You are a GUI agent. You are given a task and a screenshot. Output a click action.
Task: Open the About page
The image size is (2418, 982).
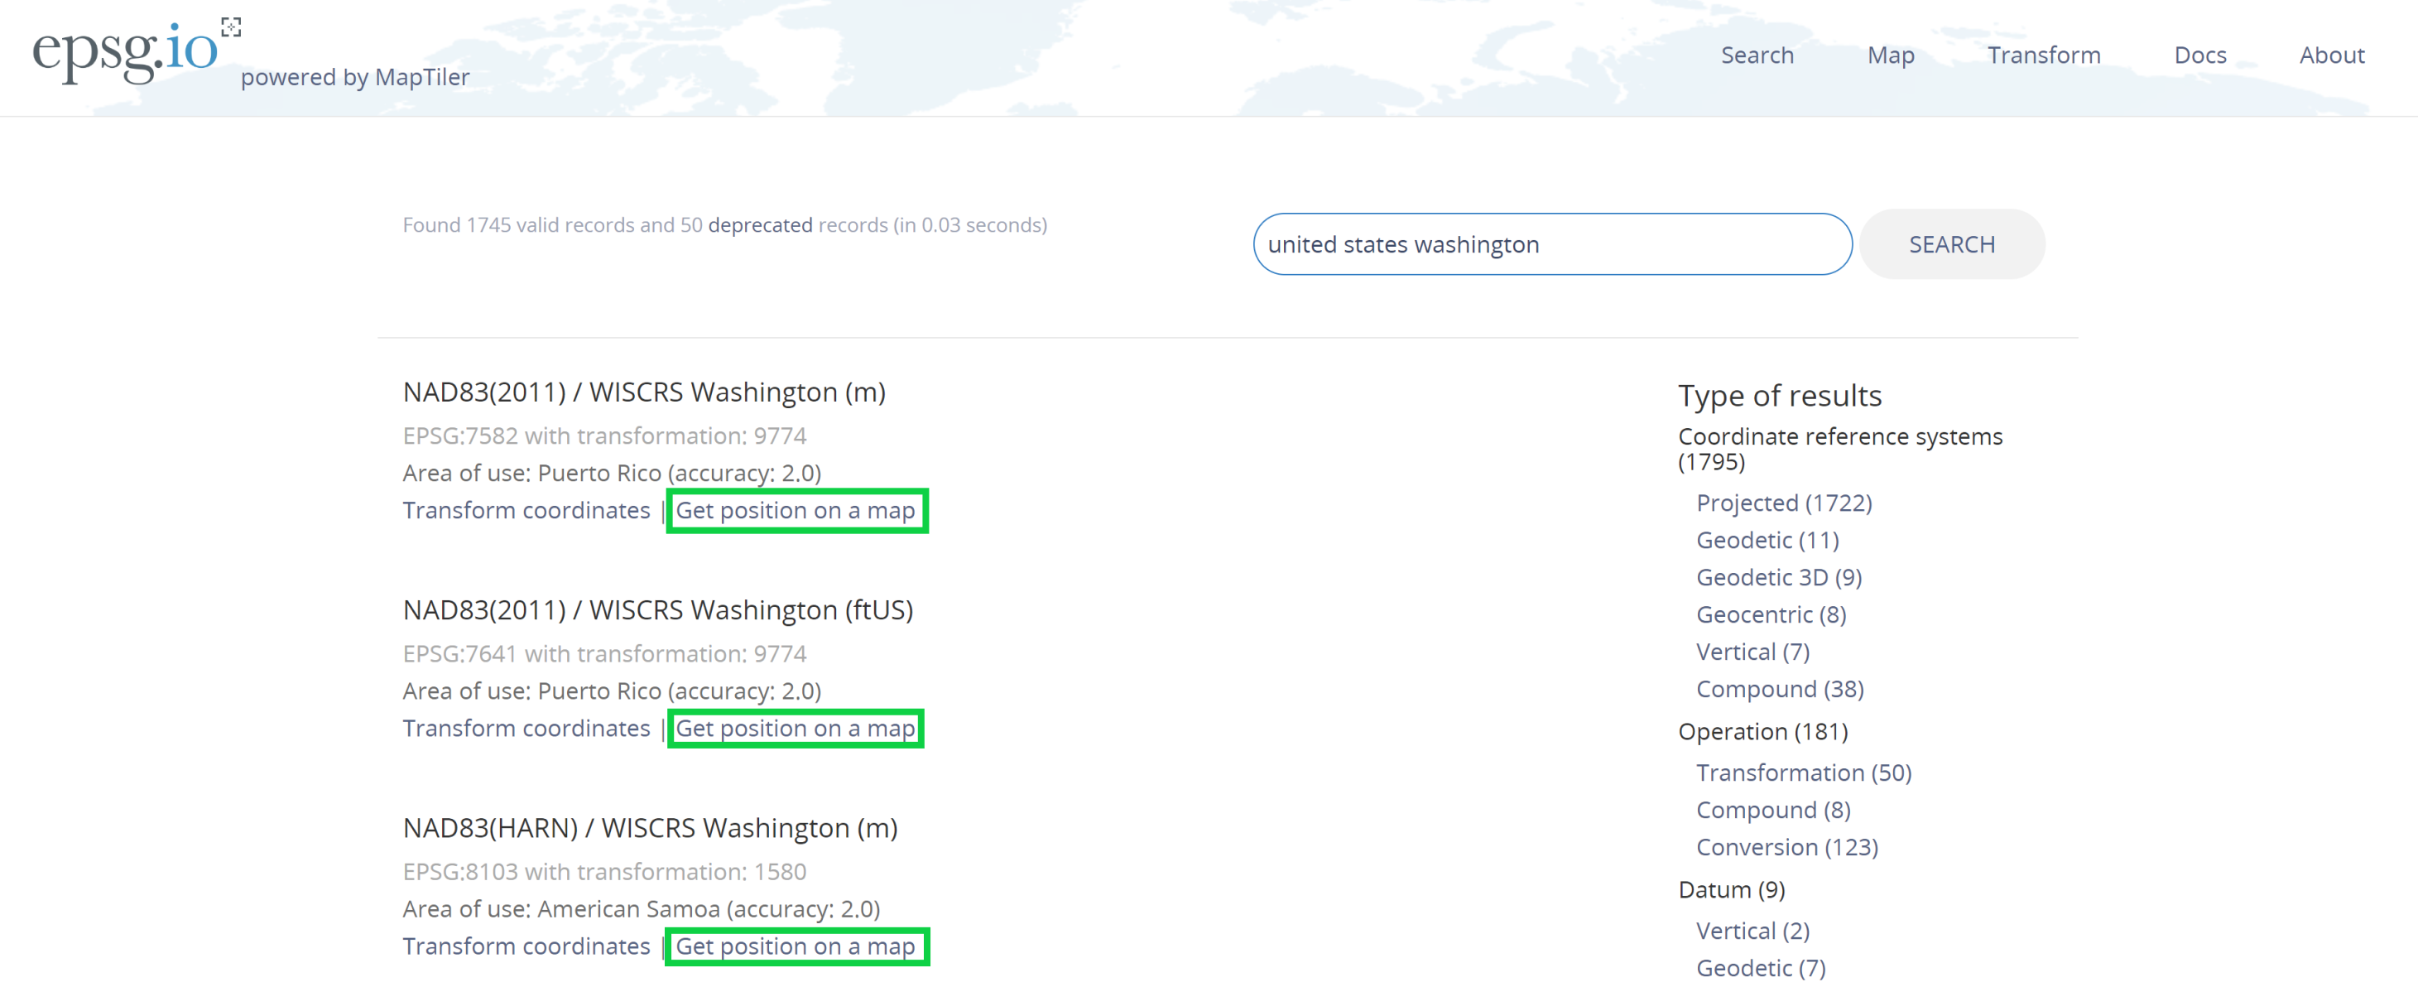click(2331, 55)
